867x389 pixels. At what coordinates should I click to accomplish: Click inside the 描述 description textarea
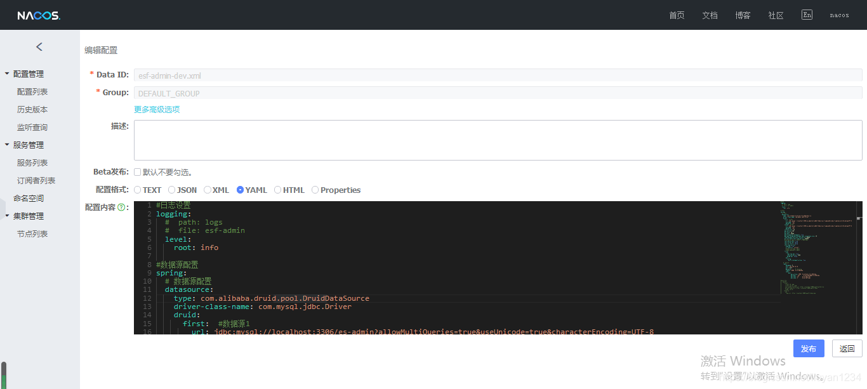498,140
